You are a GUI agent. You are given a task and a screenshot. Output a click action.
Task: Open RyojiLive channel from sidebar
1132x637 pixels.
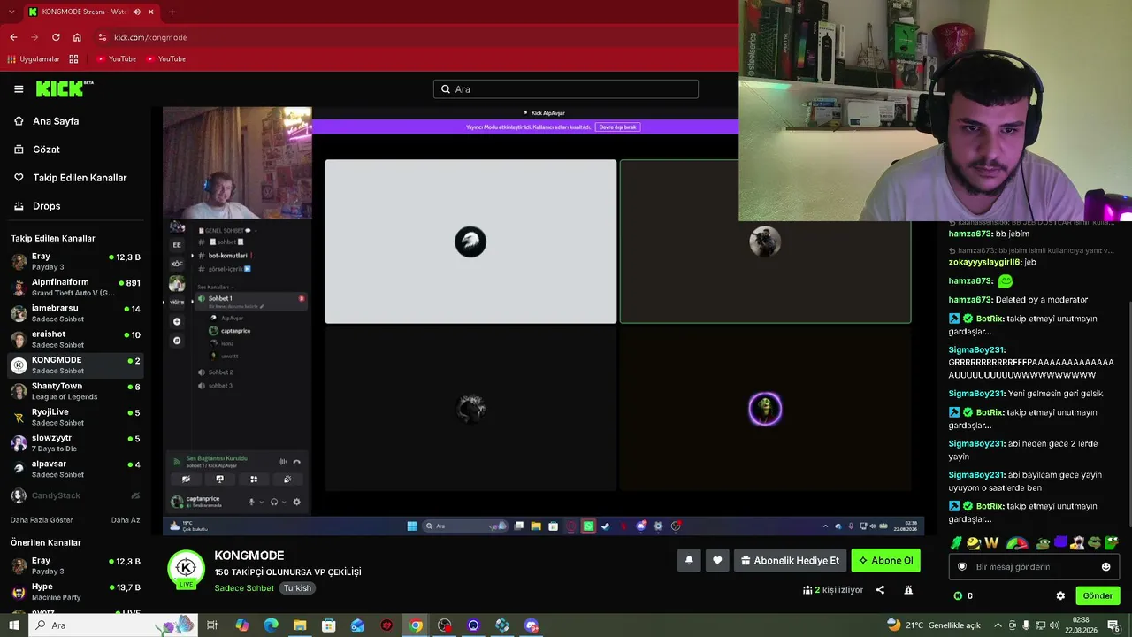click(75, 417)
